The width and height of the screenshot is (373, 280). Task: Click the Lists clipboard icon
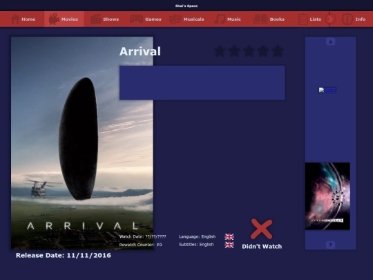click(x=303, y=19)
